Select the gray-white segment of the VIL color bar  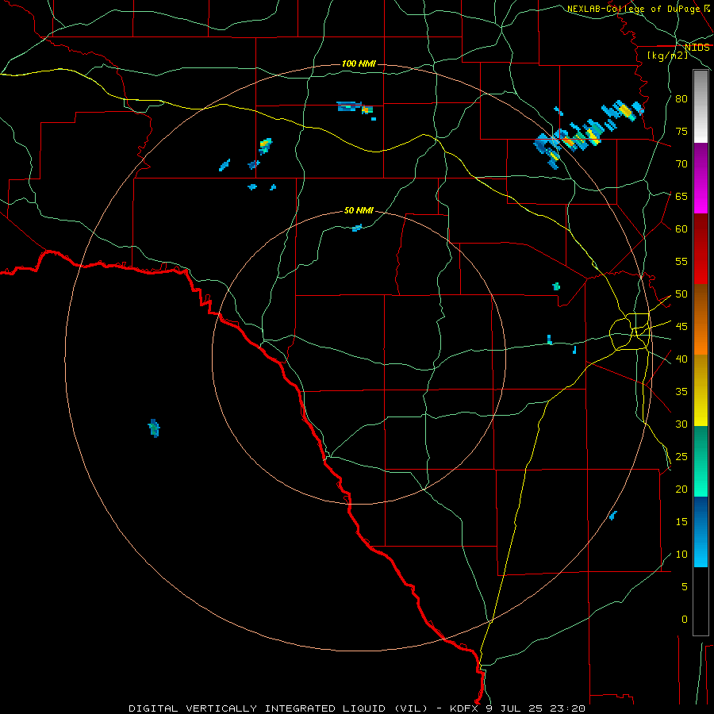(x=701, y=106)
